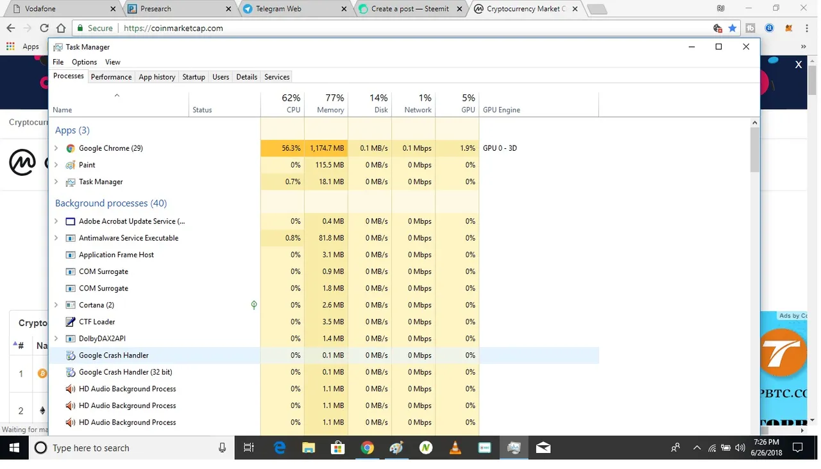Select the first COM Surrogate 0.9 MB row
This screenshot has height=469, width=821.
click(x=324, y=271)
